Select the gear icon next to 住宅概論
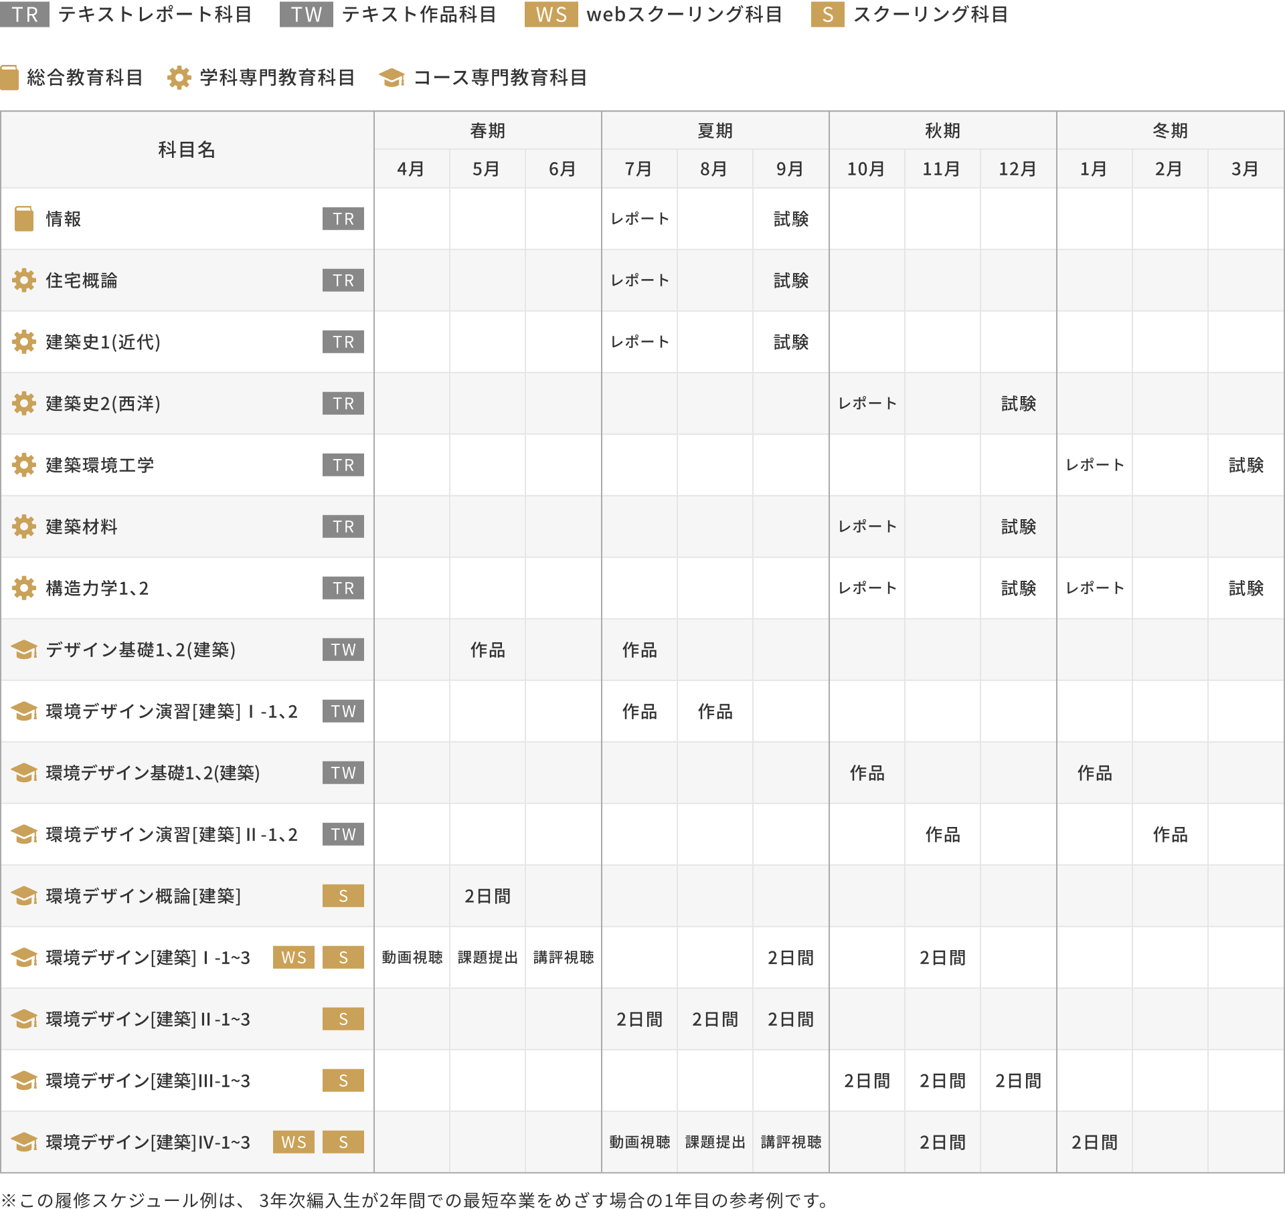 coord(24,280)
